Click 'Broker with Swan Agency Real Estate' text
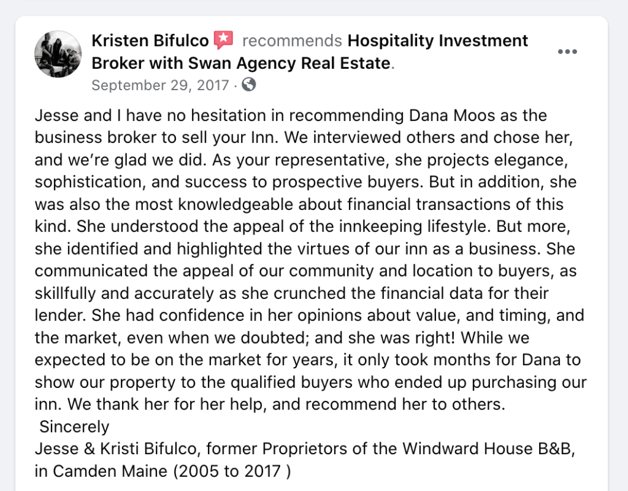 [x=240, y=63]
